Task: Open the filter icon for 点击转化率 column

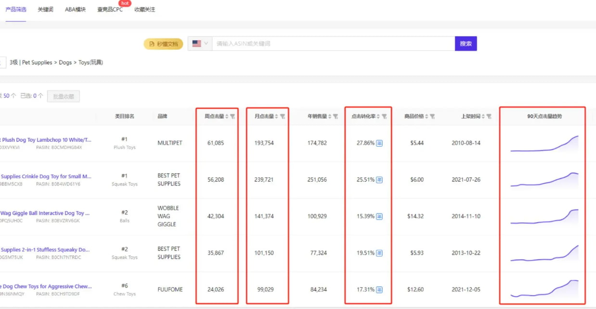Action: 384,116
